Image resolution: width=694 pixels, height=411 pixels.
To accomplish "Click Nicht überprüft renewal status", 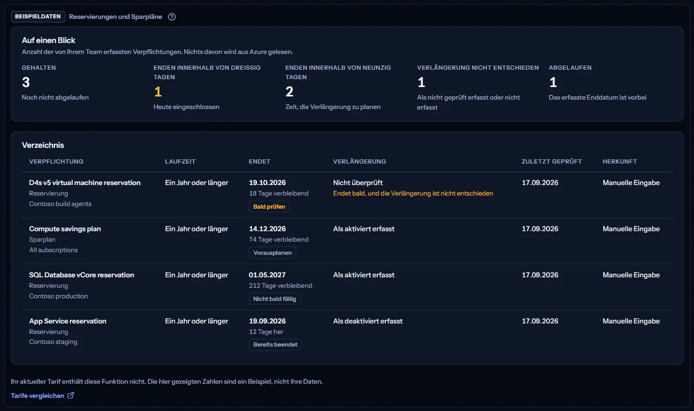I will click(358, 183).
